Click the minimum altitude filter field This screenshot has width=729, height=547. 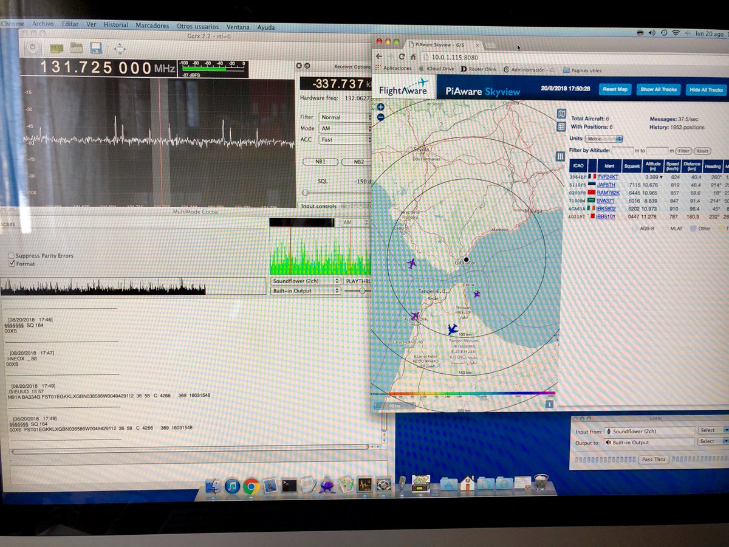[x=623, y=151]
